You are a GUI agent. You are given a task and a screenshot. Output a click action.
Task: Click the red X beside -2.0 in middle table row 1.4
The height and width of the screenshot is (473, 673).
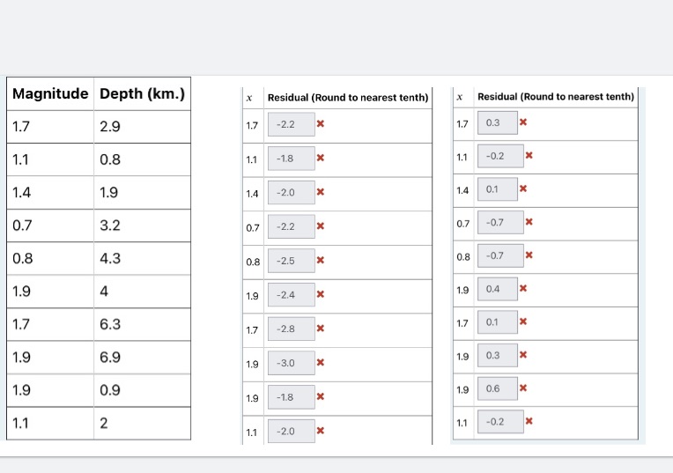tap(320, 192)
